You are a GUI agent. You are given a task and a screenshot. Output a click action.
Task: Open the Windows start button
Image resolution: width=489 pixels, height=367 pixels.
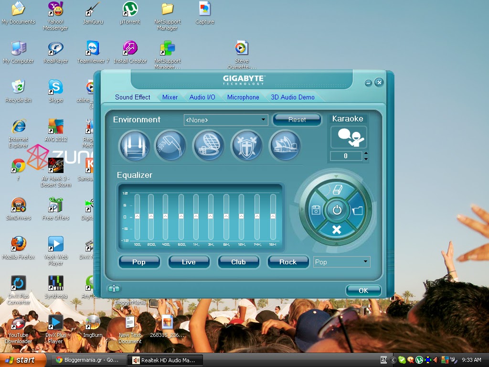[23, 360]
